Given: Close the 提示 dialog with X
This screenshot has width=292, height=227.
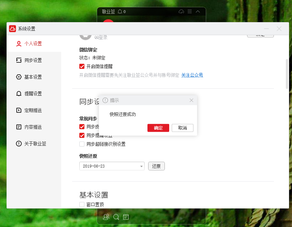Looking at the screenshot, I should 191,100.
